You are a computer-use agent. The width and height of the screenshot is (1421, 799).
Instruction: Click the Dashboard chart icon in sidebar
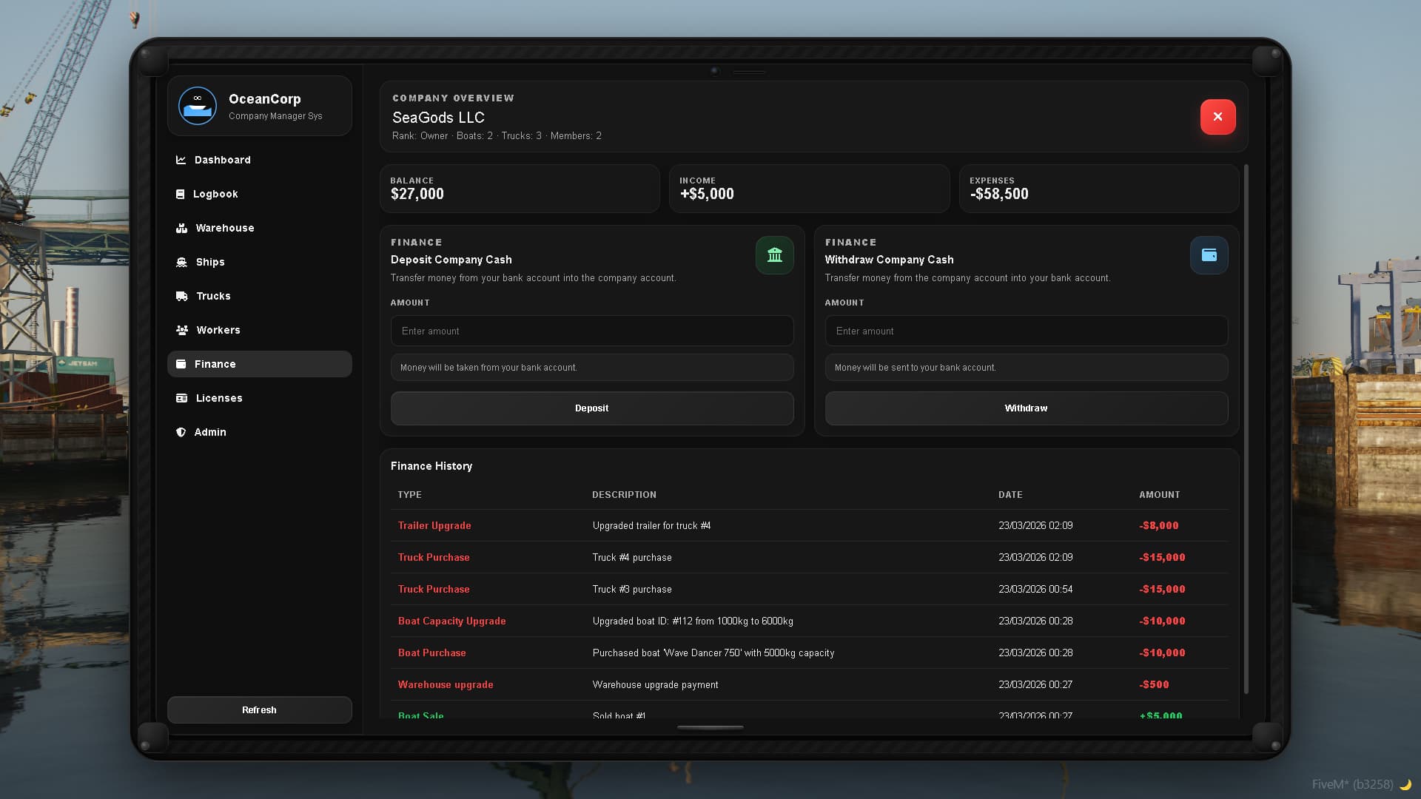coord(181,160)
